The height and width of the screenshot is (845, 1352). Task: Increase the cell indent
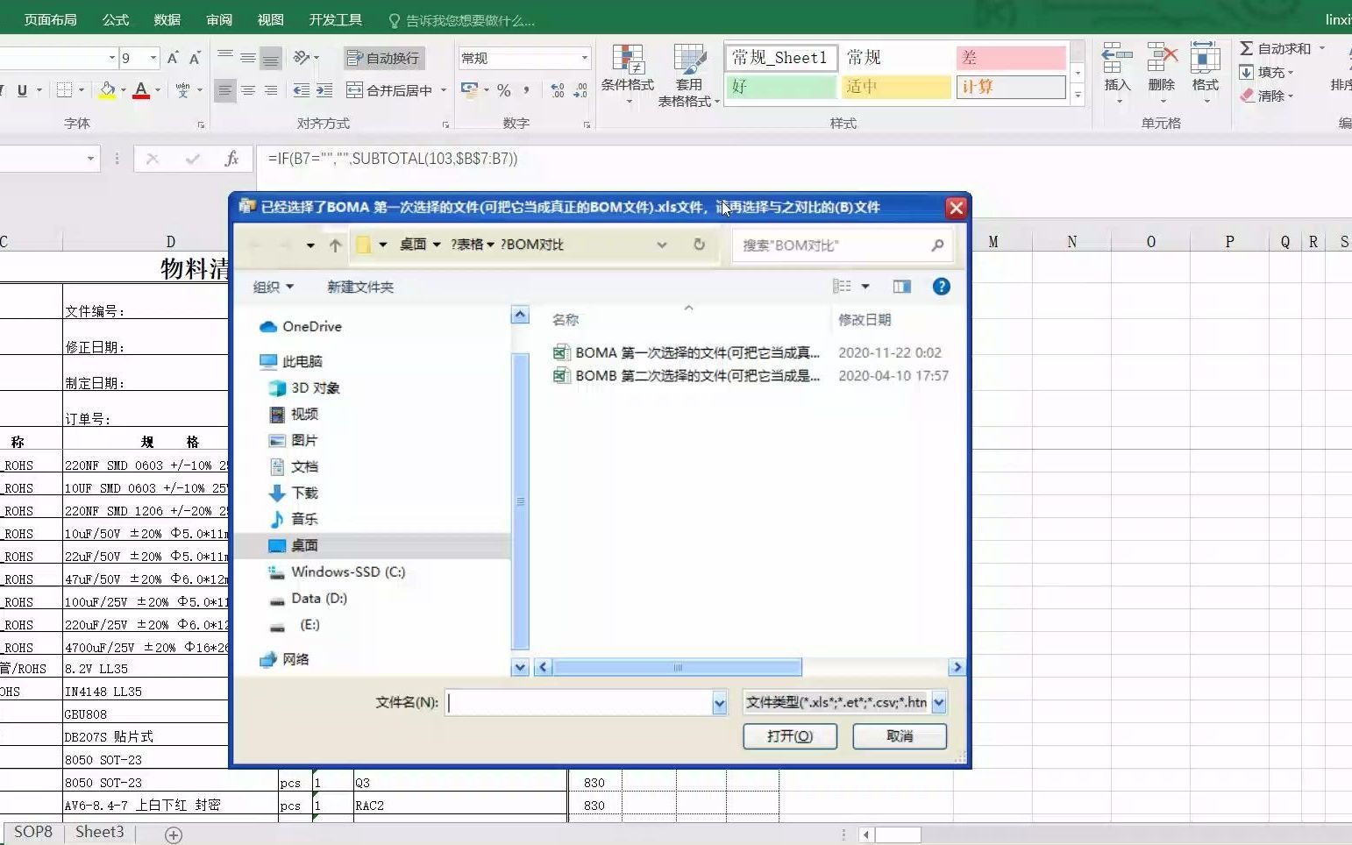[x=324, y=90]
